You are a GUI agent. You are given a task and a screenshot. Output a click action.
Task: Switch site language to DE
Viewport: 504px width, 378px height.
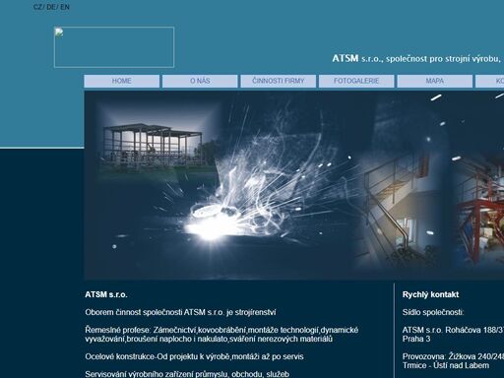[51, 7]
